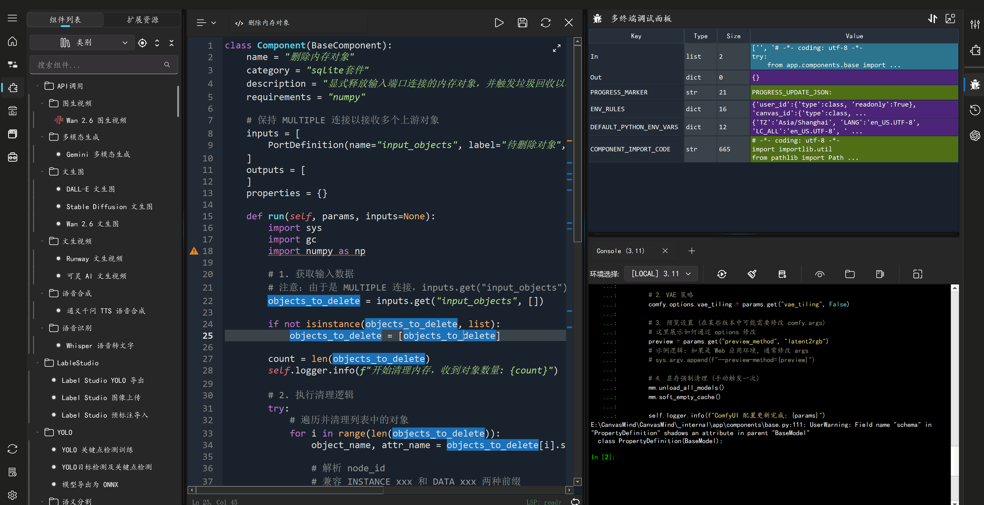
Task: Open the hamburger menu icon
Action: (13, 18)
